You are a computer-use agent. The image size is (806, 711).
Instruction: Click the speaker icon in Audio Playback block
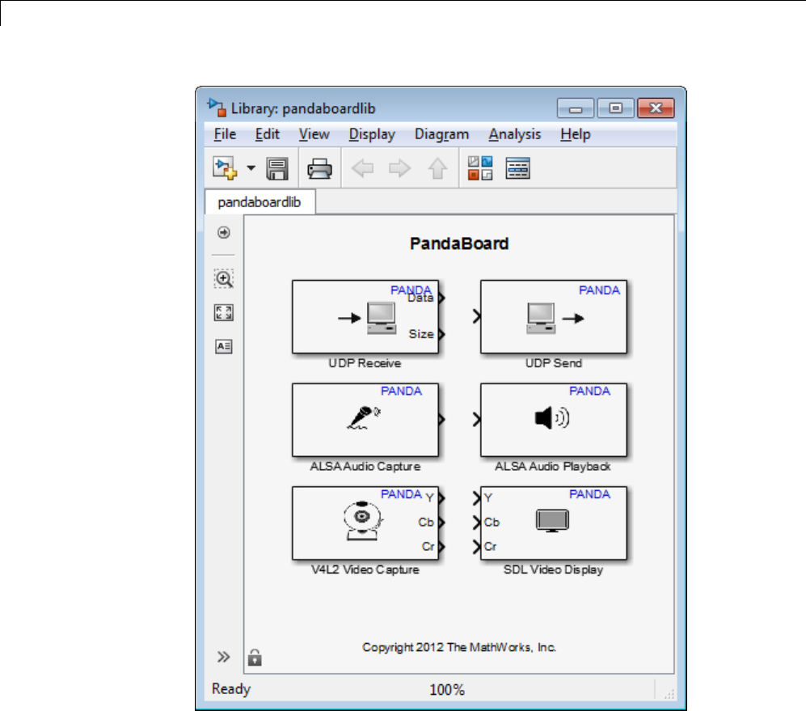click(551, 417)
